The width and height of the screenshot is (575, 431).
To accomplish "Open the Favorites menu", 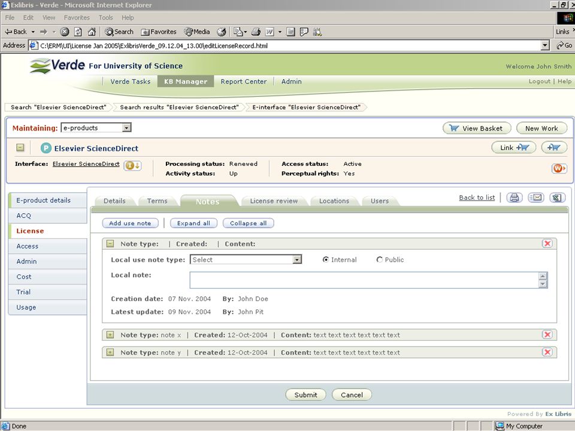I will click(77, 17).
